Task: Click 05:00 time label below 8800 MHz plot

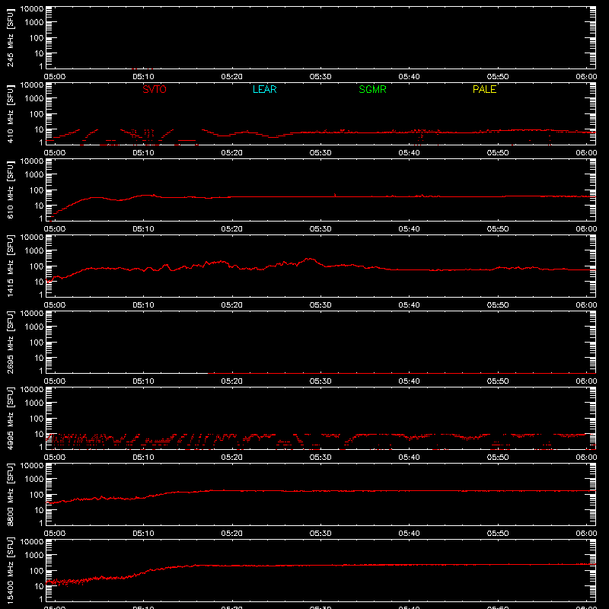Action: [55, 534]
